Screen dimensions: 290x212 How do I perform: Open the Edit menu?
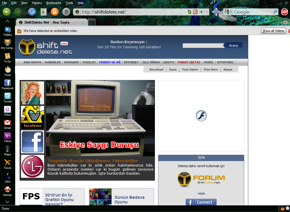pyautogui.click(x=14, y=3)
